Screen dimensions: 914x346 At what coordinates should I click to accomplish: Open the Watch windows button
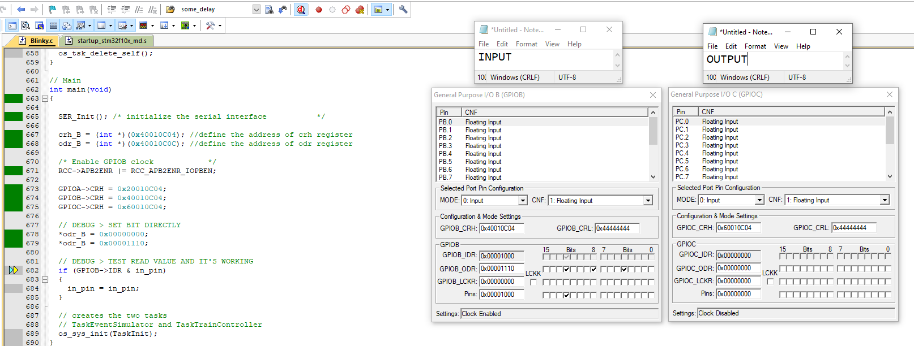(80, 25)
